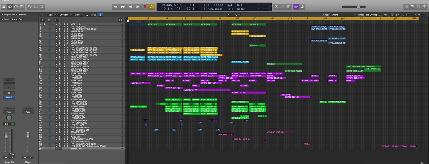Click the Read button on Master strip
This screenshot has height=164, width=429.
(x=28, y=112)
